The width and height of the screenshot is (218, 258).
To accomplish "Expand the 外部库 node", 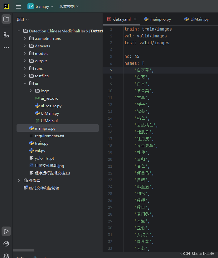I will pos(19,180).
